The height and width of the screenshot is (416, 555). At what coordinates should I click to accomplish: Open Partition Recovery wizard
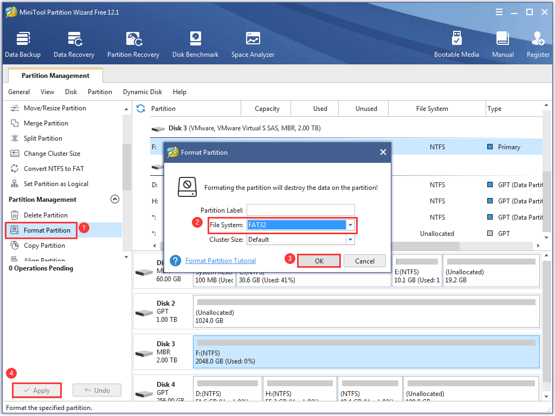pyautogui.click(x=133, y=44)
